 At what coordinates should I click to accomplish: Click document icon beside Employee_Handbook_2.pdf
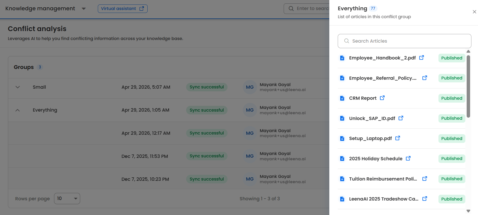(342, 58)
